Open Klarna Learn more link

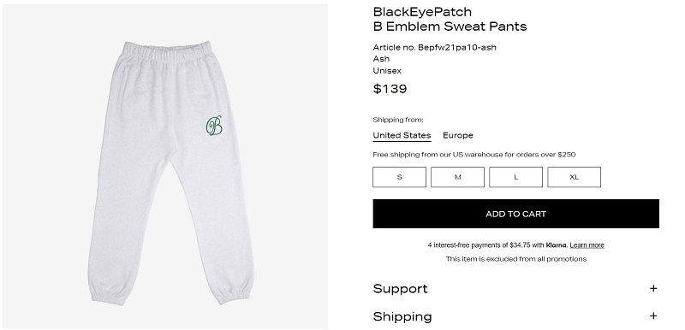(x=587, y=245)
